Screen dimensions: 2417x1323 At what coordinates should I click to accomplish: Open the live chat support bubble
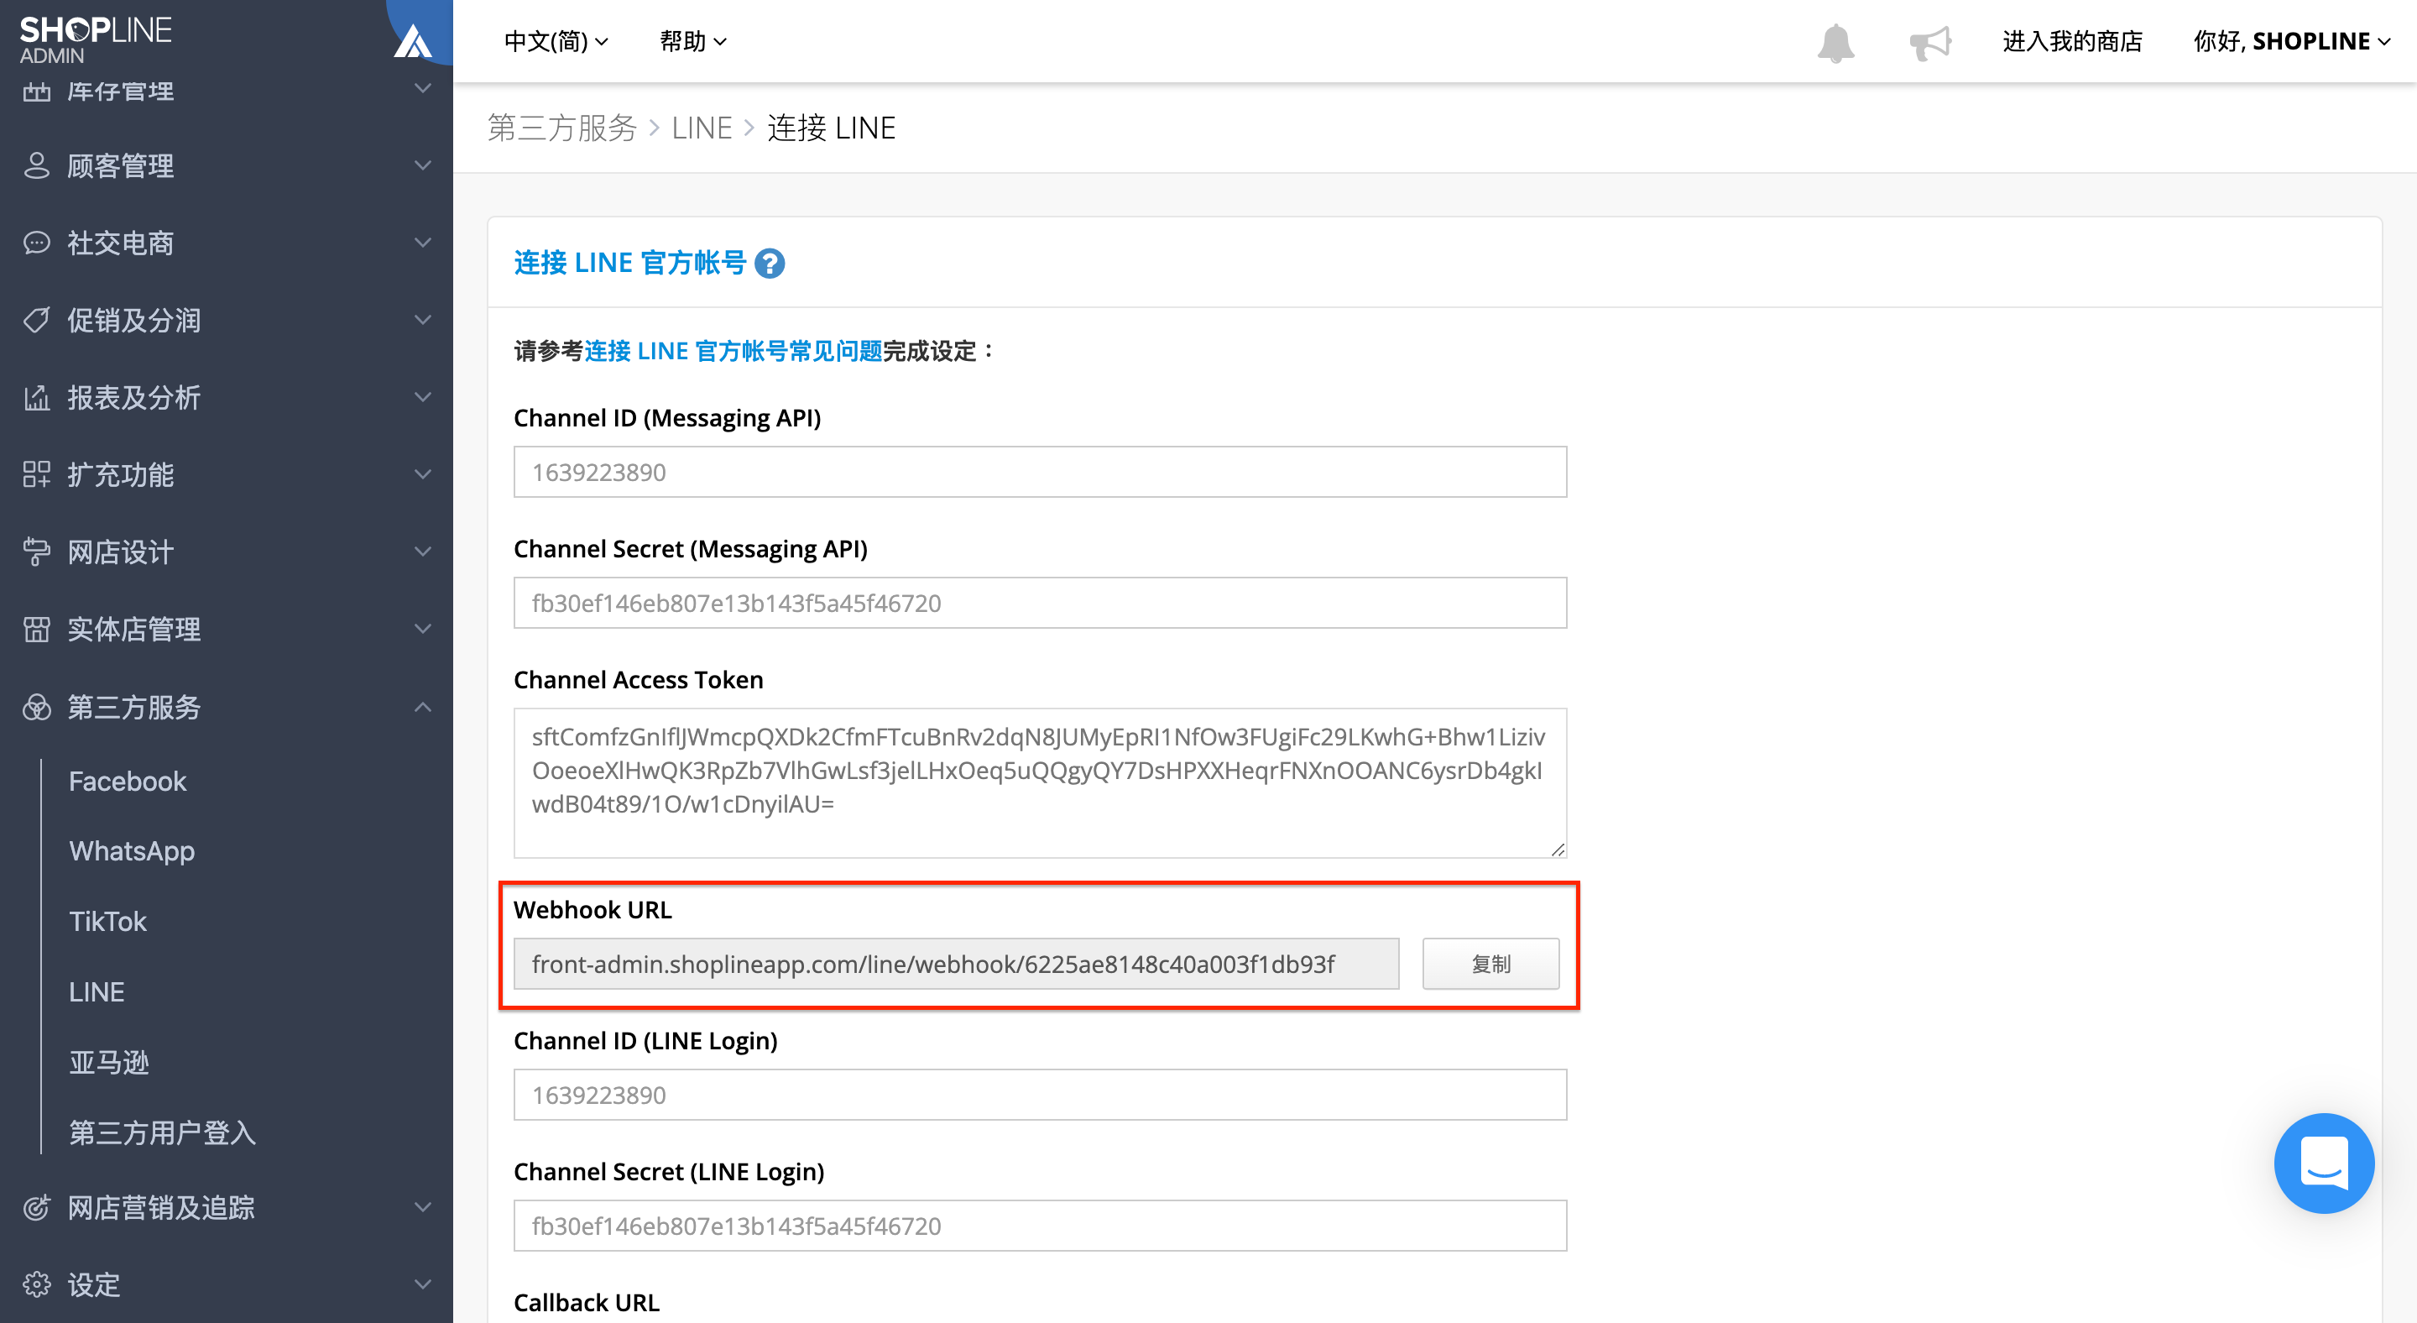pos(2324,1164)
